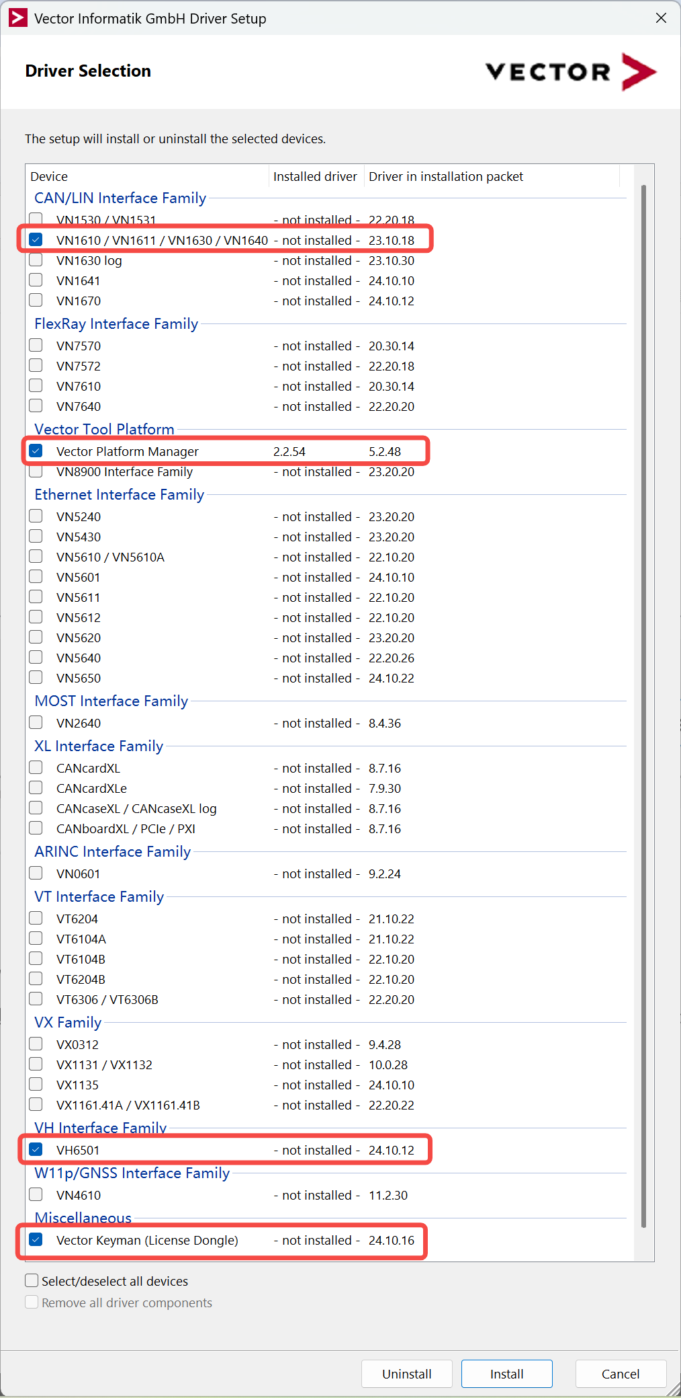Viewport: 681px width, 1398px height.
Task: Enable the VN5601 checkbox
Action: (36, 576)
